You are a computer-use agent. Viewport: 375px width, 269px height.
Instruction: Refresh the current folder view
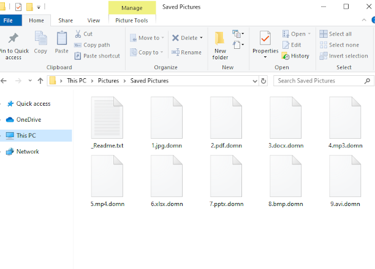(x=263, y=81)
